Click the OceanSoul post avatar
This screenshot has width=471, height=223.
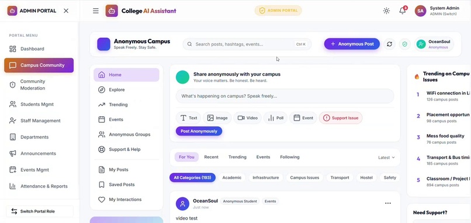[182, 204]
